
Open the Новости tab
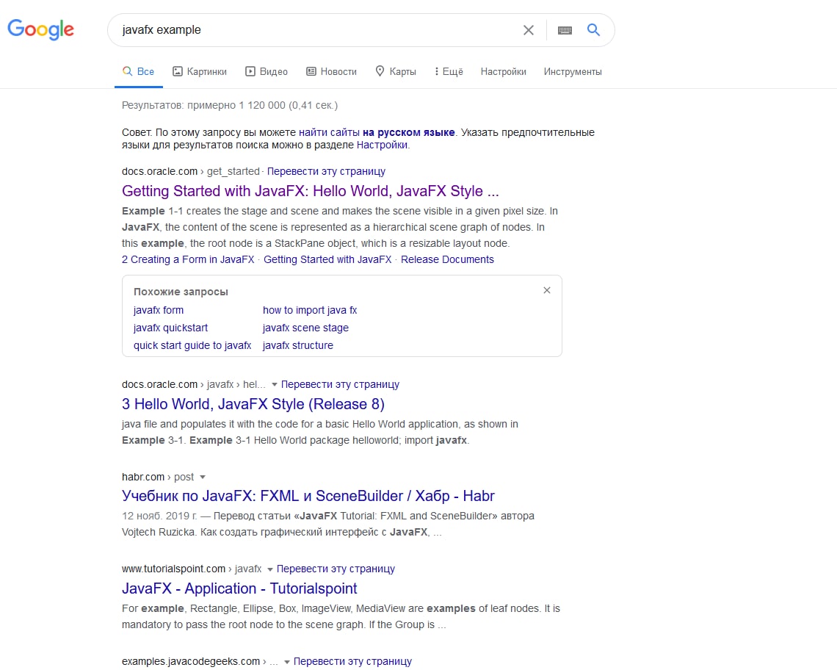click(331, 71)
